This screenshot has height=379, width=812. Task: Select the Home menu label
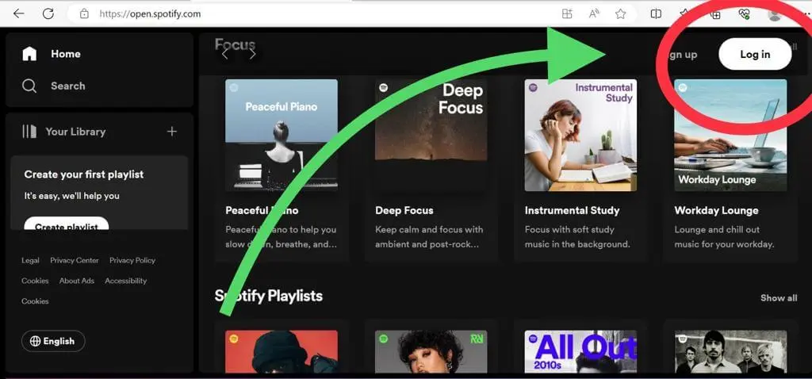tap(65, 54)
